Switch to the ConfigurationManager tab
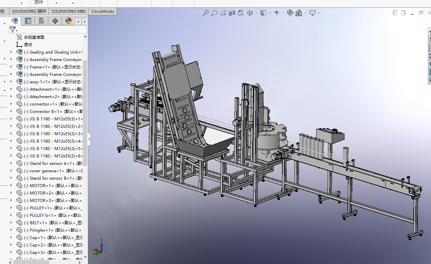This screenshot has width=431, height=264. 42,21
